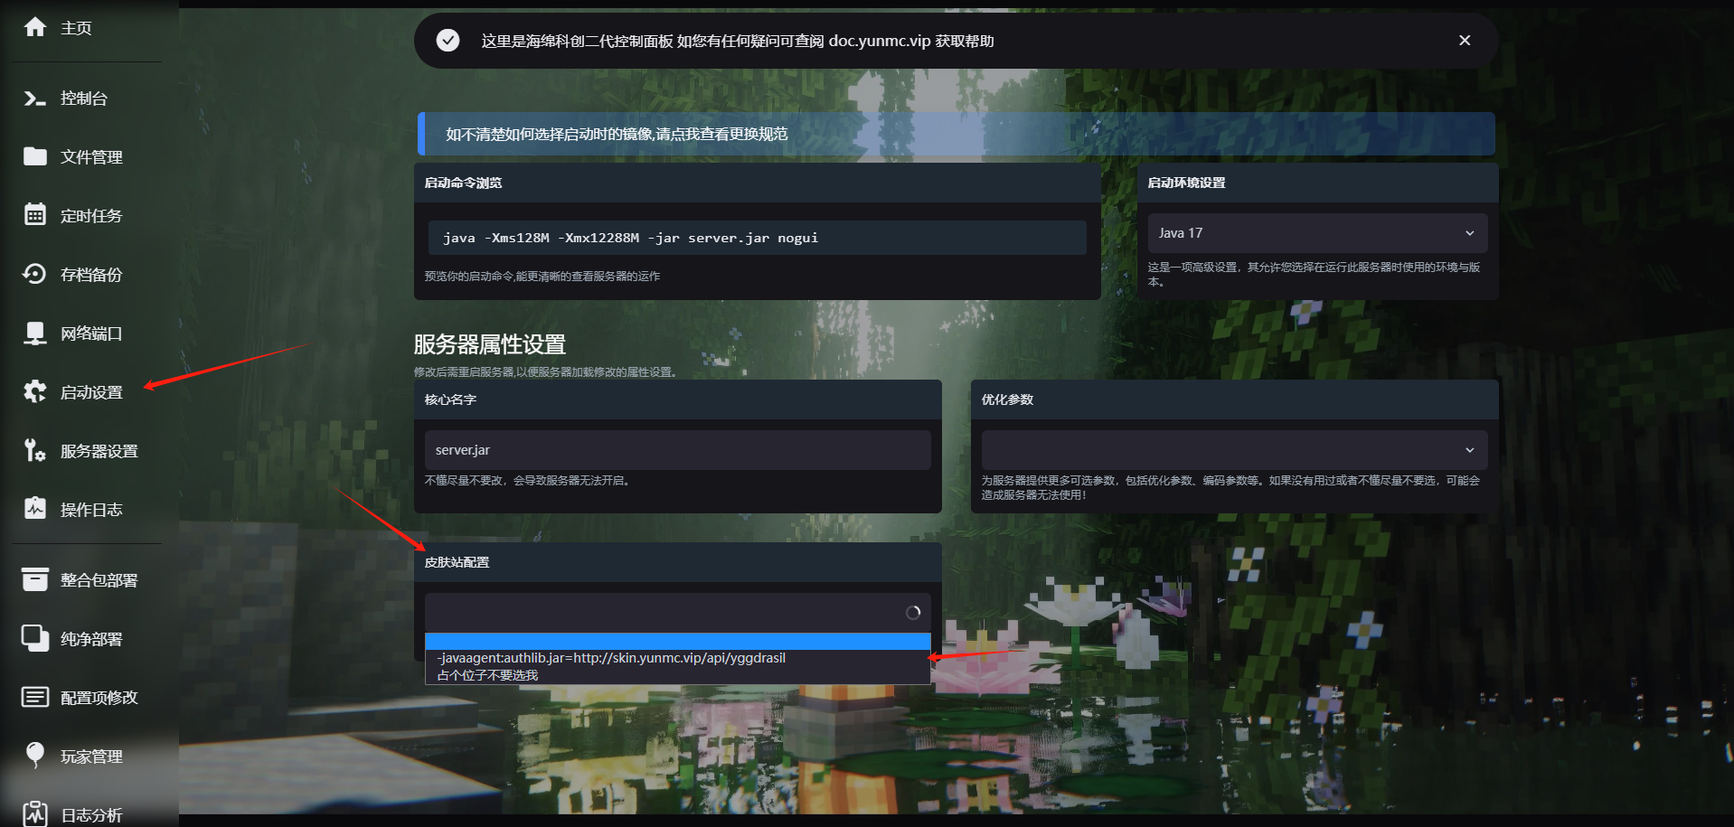This screenshot has height=827, width=1734.
Task: Click the 玩家管理 pin icon
Action: (35, 756)
